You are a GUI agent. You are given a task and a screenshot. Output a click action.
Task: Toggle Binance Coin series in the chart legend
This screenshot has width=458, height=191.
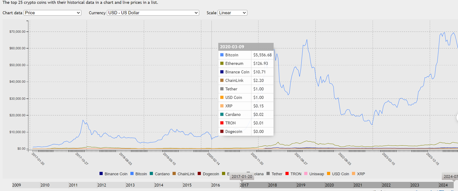114,174
